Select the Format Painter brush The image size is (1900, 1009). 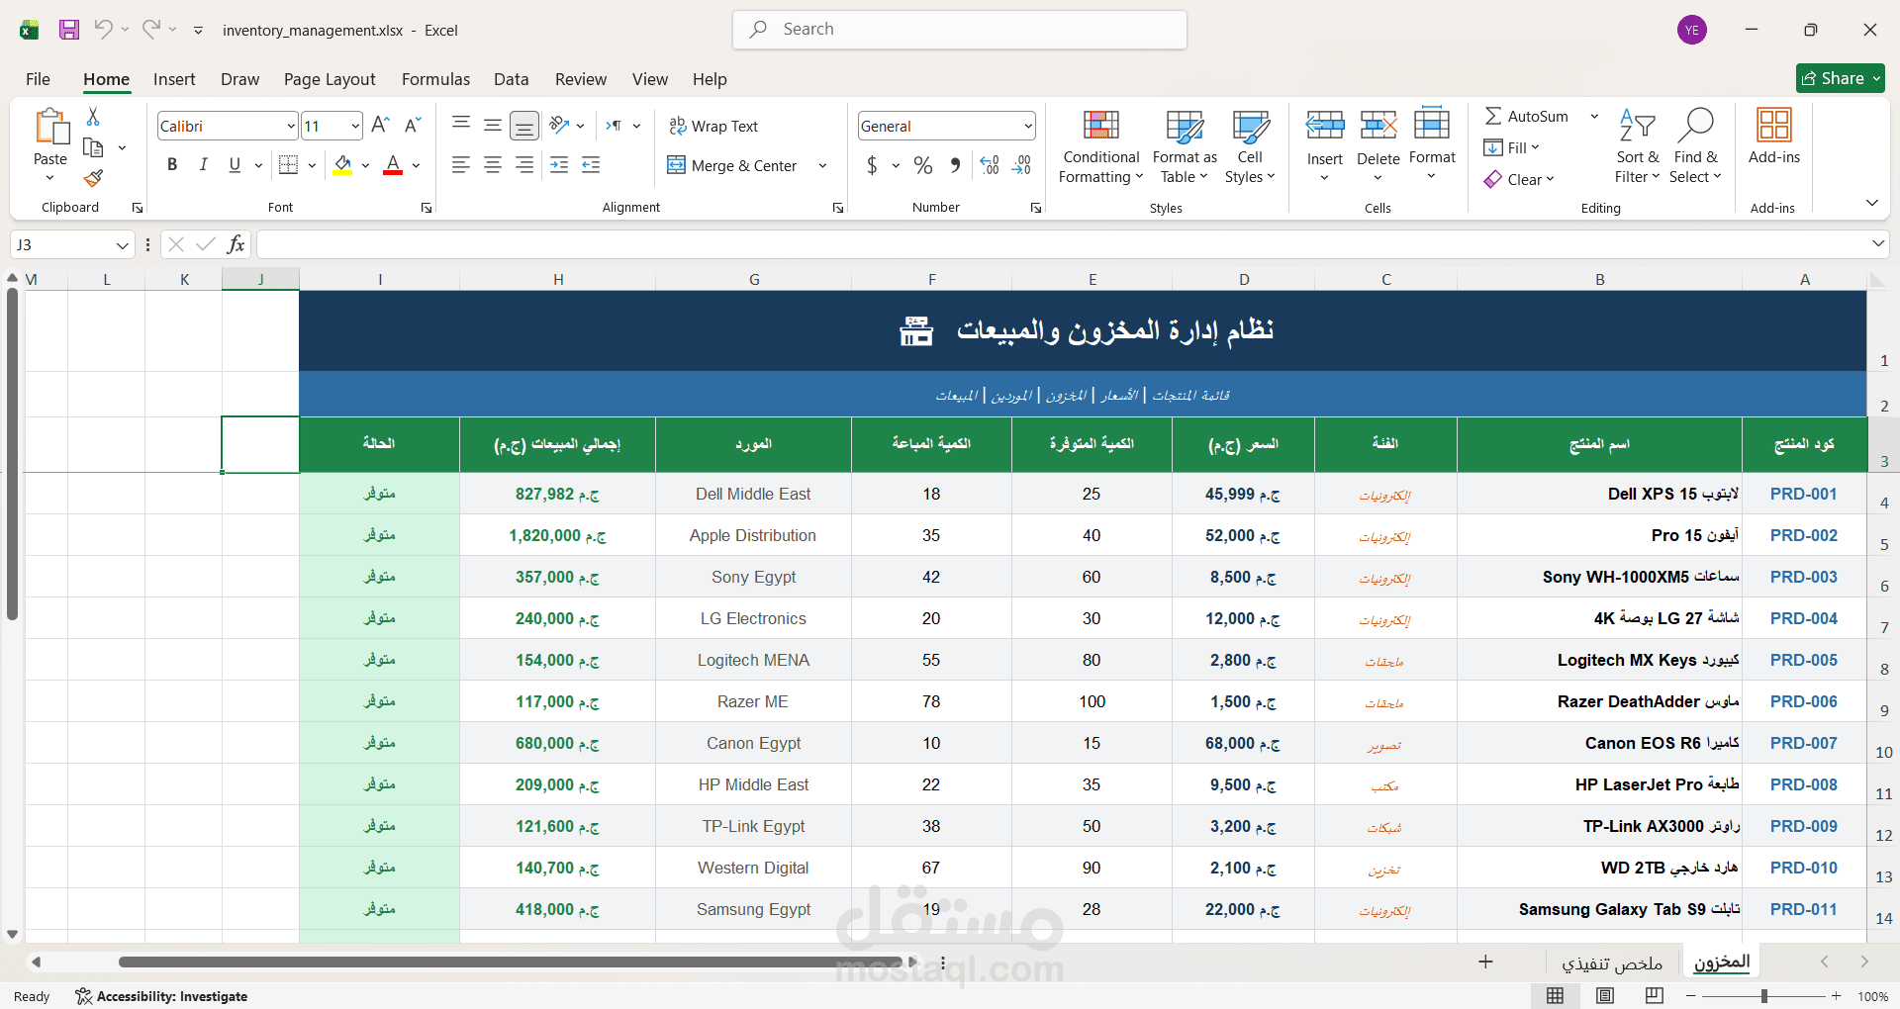[x=93, y=178]
